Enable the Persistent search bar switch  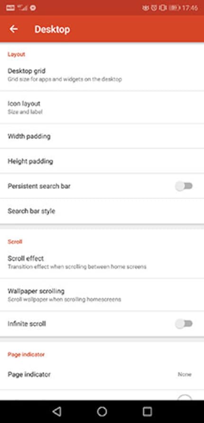coord(184,186)
